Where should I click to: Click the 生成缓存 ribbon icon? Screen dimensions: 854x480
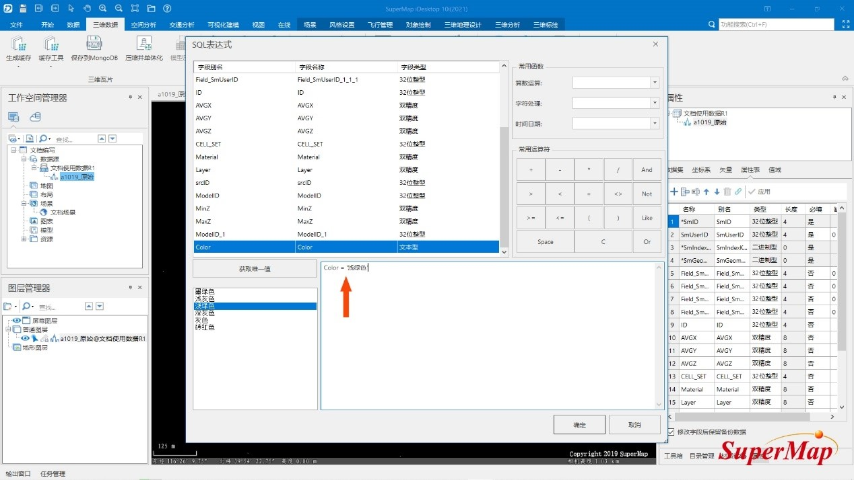(18, 44)
